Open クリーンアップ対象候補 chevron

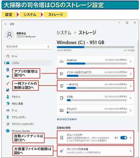[130, 151]
